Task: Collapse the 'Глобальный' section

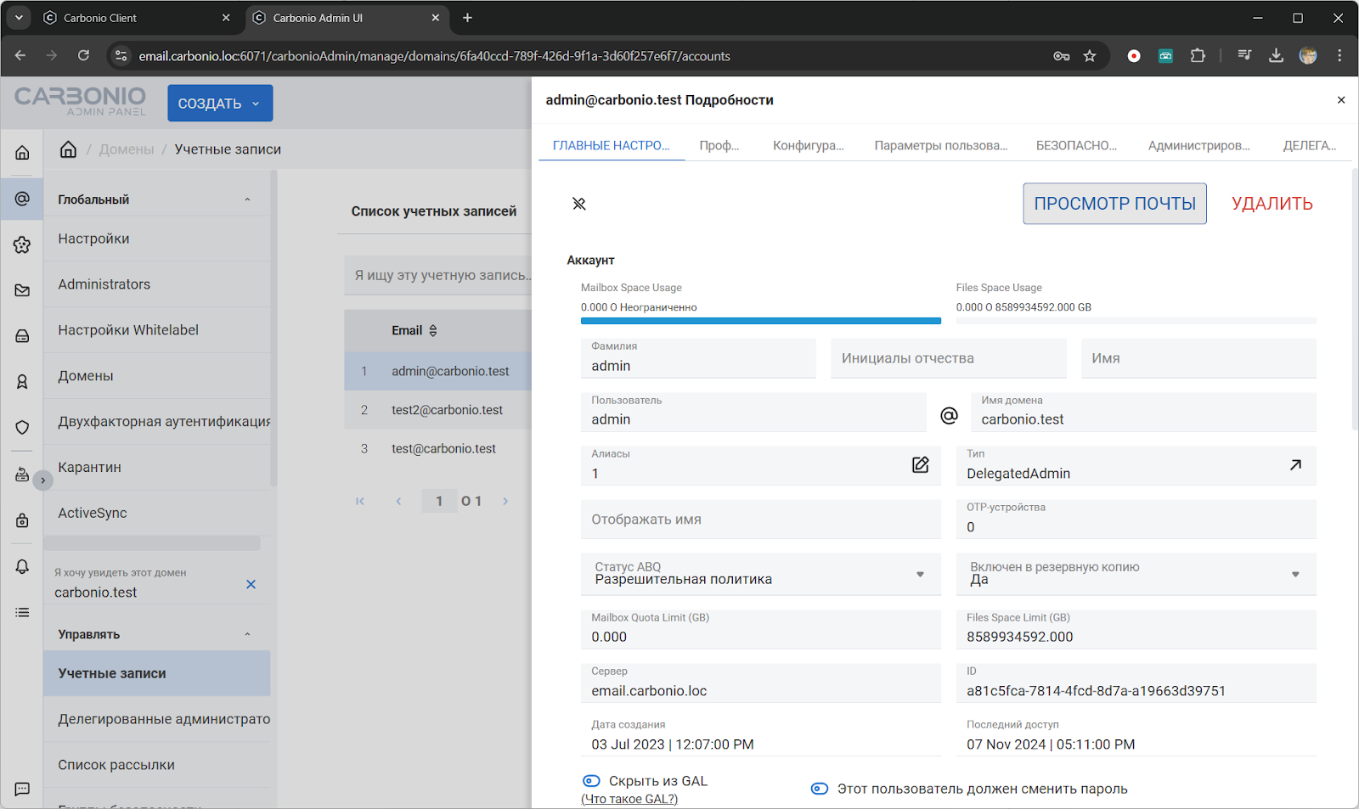Action: 247,199
